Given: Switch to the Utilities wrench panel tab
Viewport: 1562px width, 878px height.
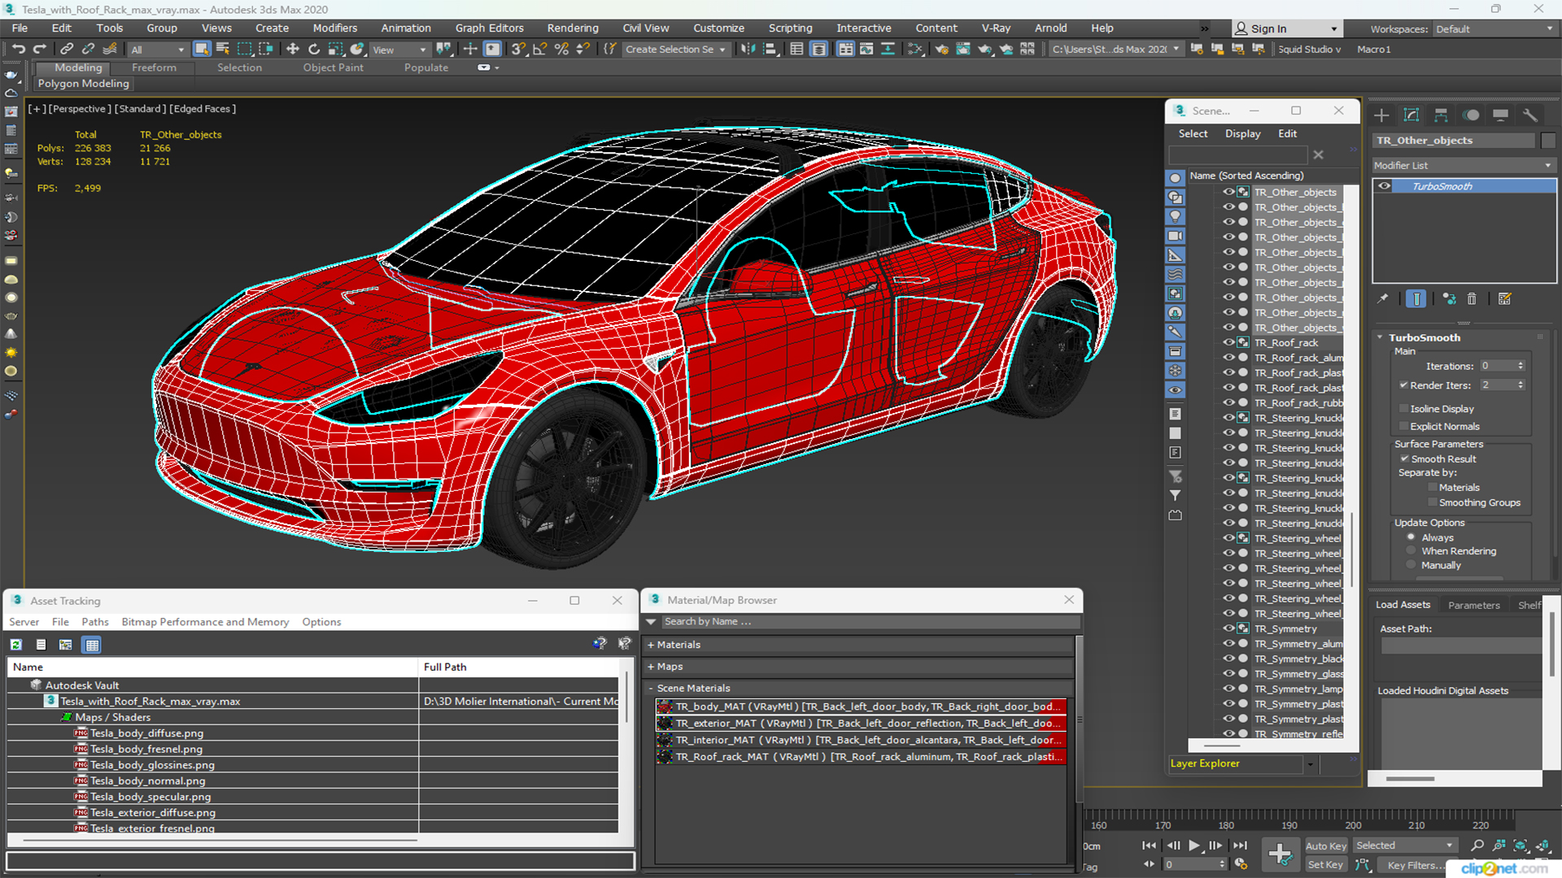Looking at the screenshot, I should [1530, 115].
